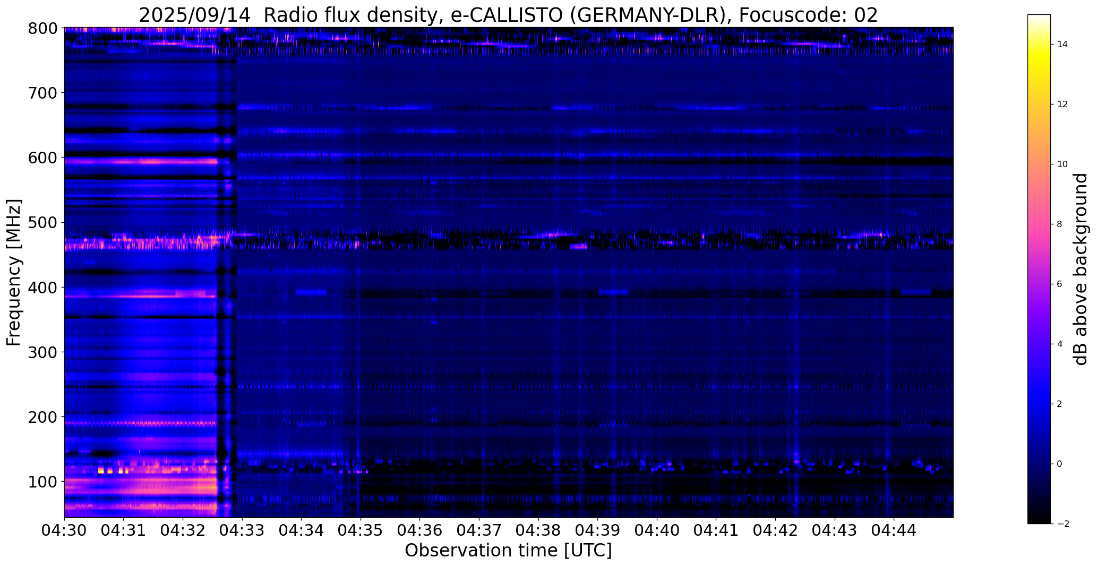The image size is (1097, 566).
Task: Click the 300 frequency tick label
Action: pyautogui.click(x=42, y=352)
